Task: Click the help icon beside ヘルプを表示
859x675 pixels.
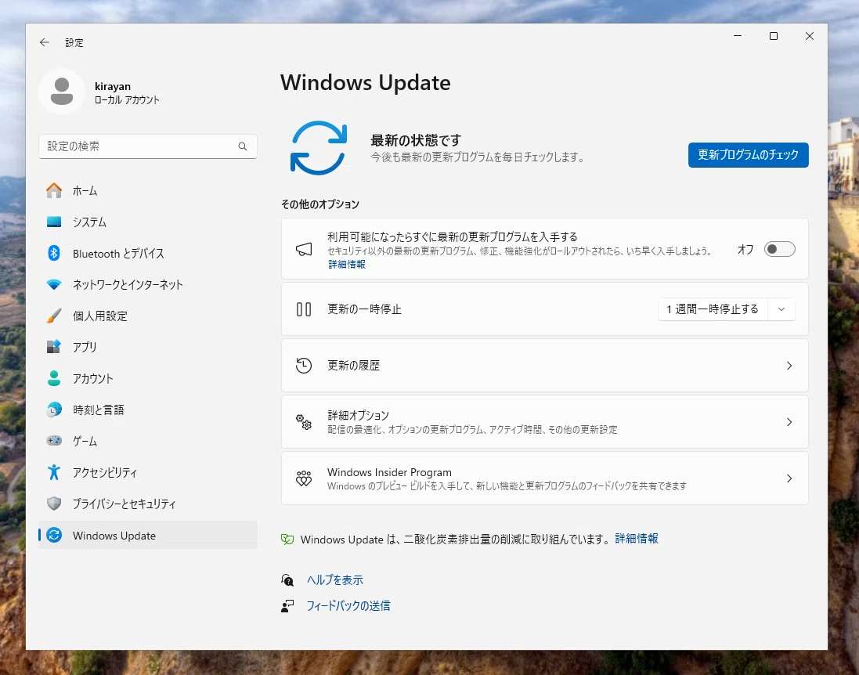Action: click(x=287, y=579)
